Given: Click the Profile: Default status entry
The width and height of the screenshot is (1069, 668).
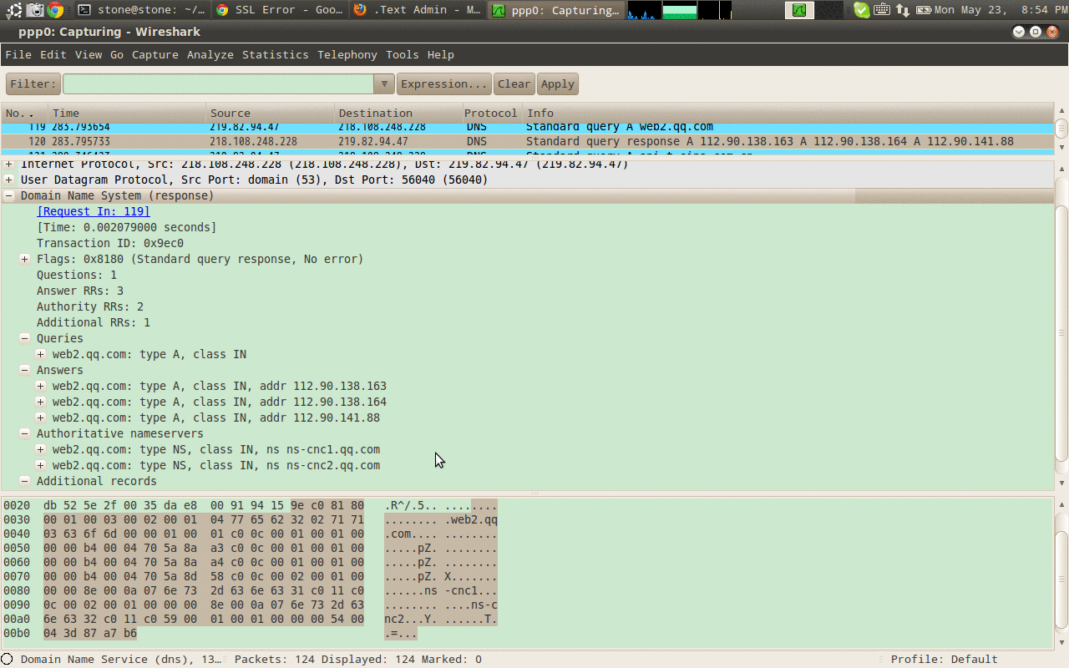Looking at the screenshot, I should [944, 659].
